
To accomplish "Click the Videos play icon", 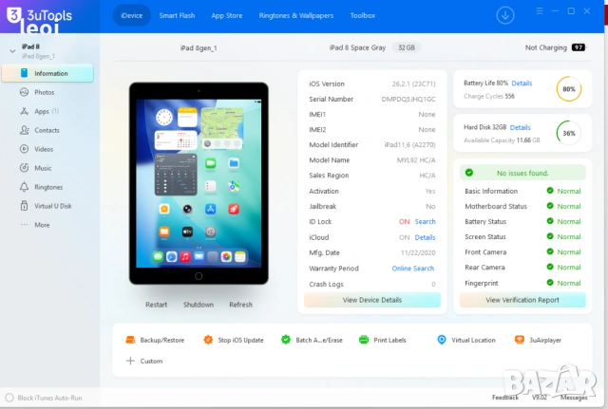I will [x=24, y=149].
